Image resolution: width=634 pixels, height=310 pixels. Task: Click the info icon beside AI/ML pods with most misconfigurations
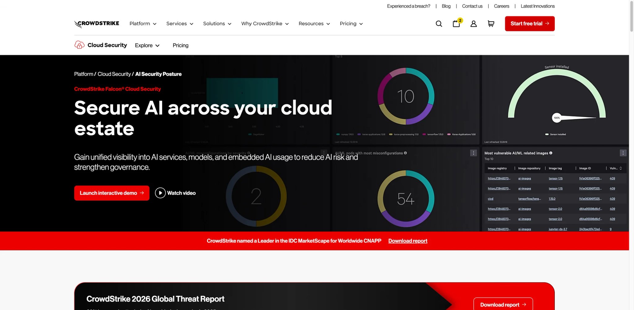click(x=405, y=153)
